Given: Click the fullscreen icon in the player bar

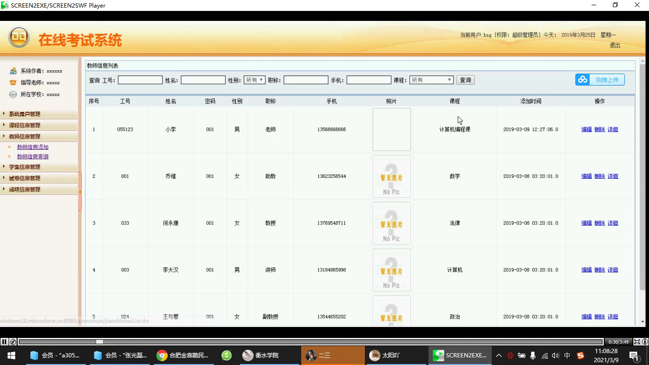Looking at the screenshot, I should click(637, 342).
